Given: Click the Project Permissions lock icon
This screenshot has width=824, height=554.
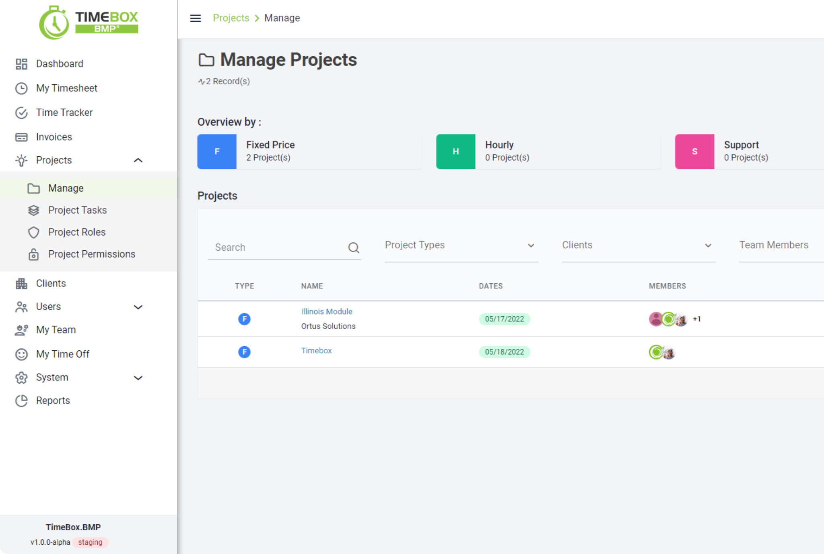Looking at the screenshot, I should [33, 254].
